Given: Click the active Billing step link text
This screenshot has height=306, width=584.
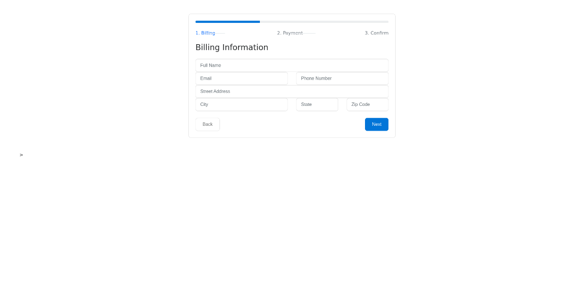Looking at the screenshot, I should (x=205, y=33).
